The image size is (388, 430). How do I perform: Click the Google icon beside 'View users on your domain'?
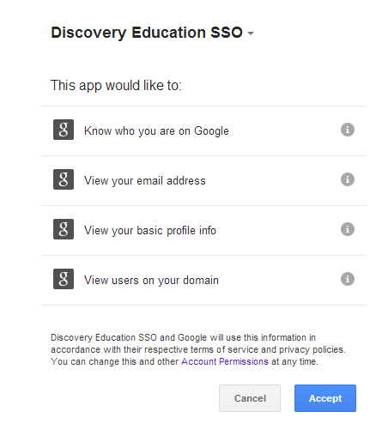click(x=64, y=279)
